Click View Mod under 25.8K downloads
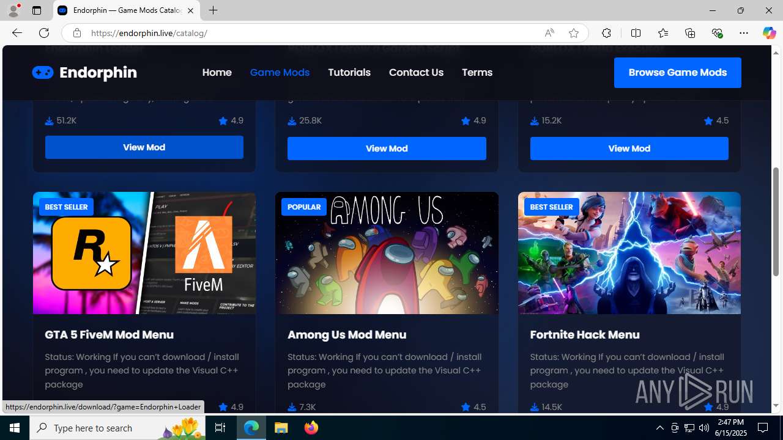Screen dimensions: 783x440 387,148
